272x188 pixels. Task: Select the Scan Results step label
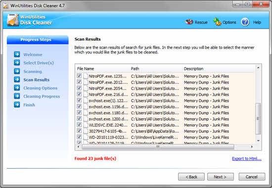click(37, 80)
